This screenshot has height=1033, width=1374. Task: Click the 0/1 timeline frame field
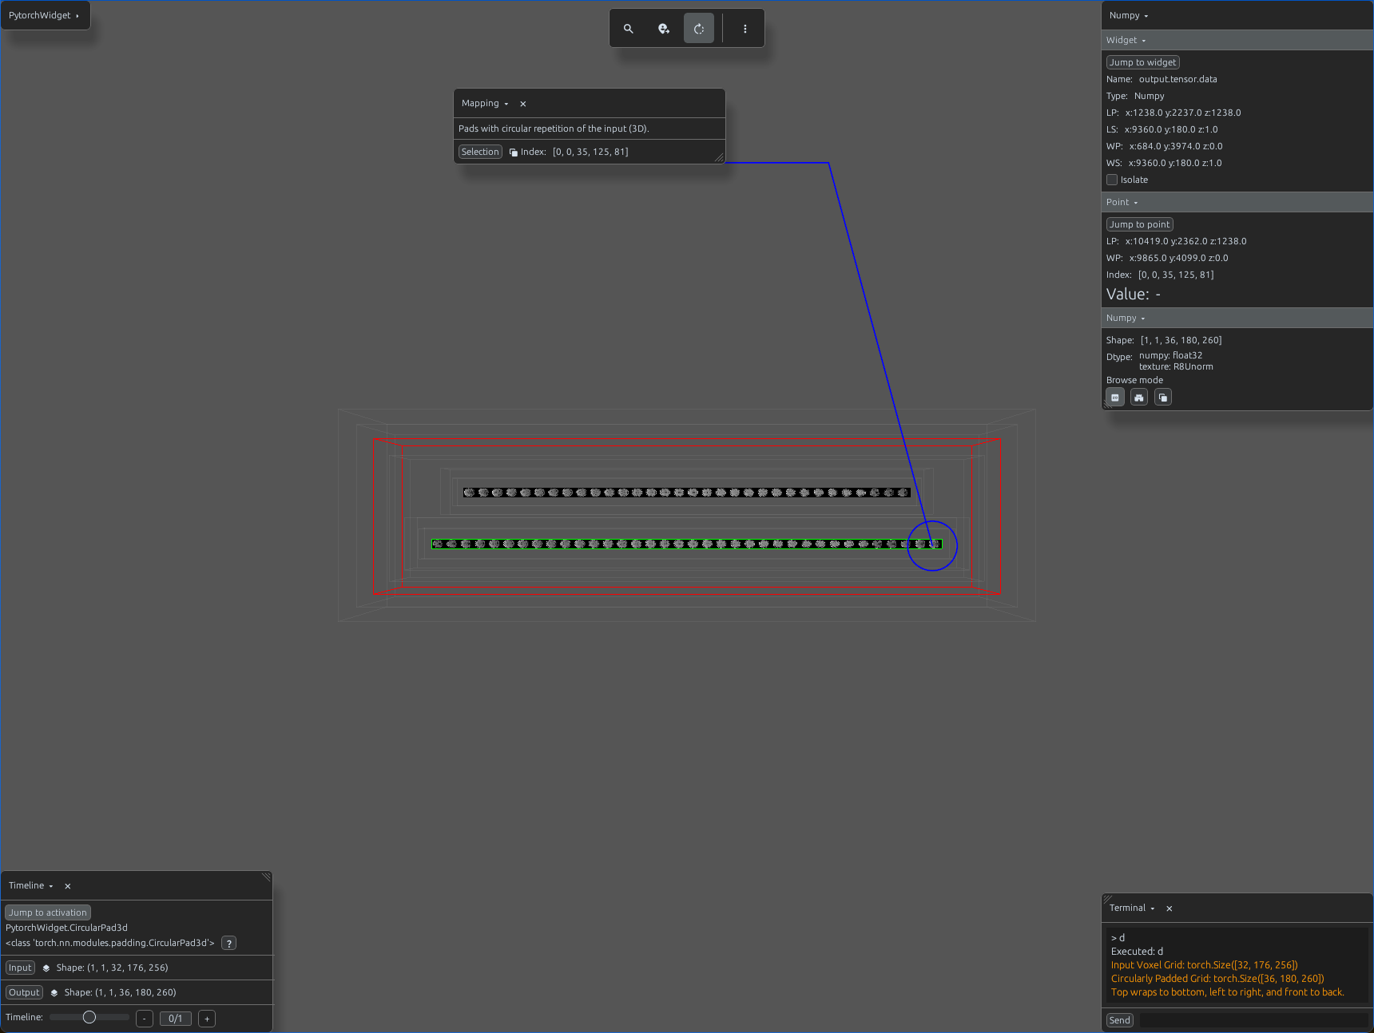[176, 1019]
